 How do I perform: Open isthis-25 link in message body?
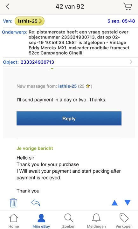[x=67, y=86]
